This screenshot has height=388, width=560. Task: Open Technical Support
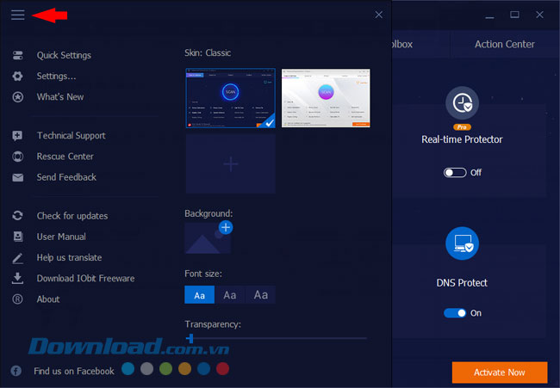point(71,136)
